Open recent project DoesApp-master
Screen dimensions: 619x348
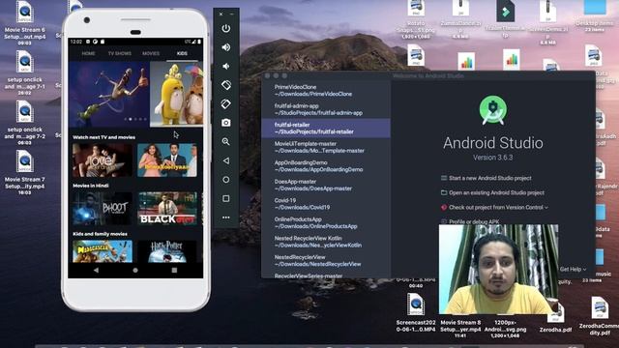click(x=326, y=185)
